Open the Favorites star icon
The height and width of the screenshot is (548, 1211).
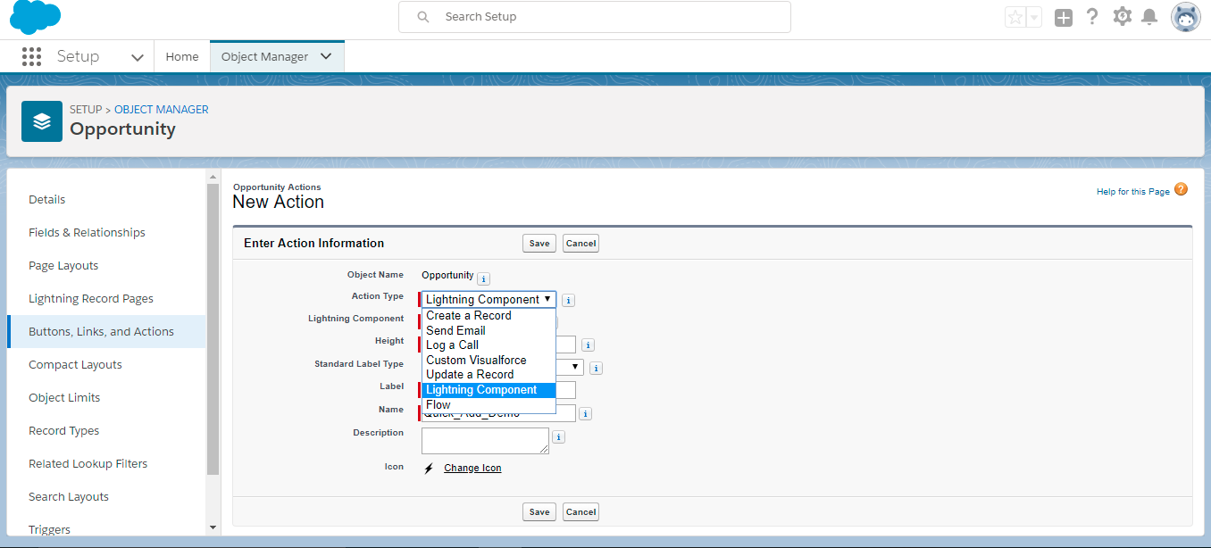1015,17
